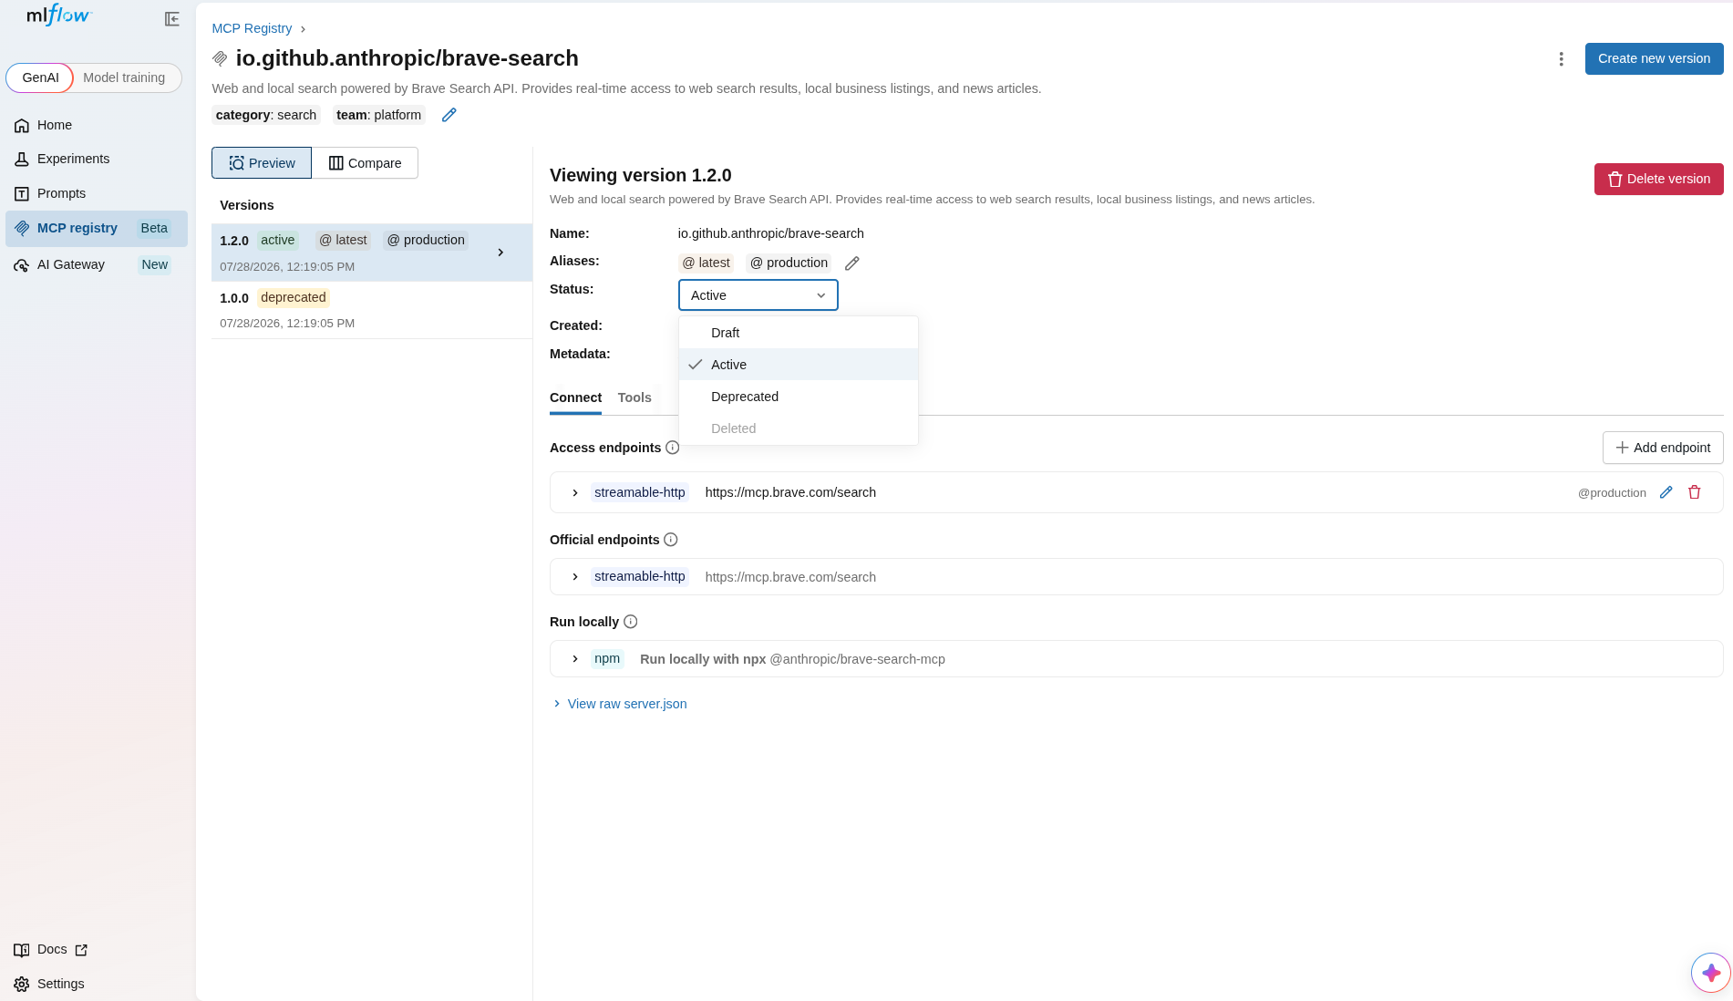1733x1001 pixels.
Task: Edit the access endpoint with the blue pencil
Action: coord(1666,492)
